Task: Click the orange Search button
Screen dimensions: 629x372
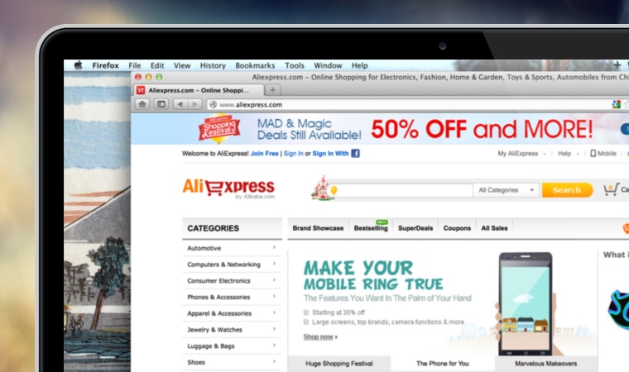Action: (567, 190)
